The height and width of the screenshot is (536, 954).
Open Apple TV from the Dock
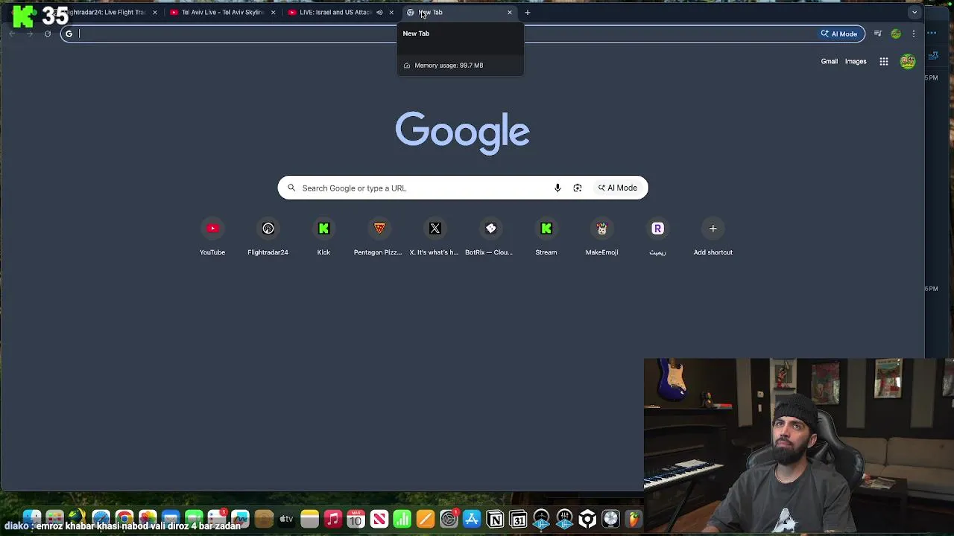tap(286, 518)
